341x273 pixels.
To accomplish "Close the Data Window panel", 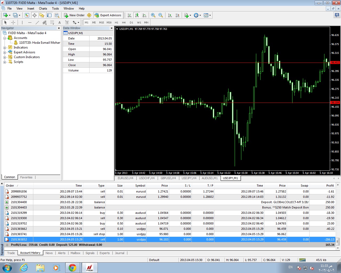I will [x=112, y=28].
